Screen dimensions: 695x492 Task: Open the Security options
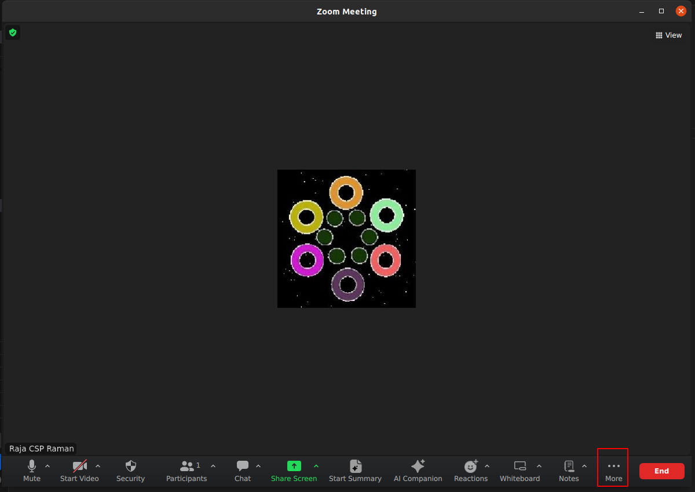[130, 471]
